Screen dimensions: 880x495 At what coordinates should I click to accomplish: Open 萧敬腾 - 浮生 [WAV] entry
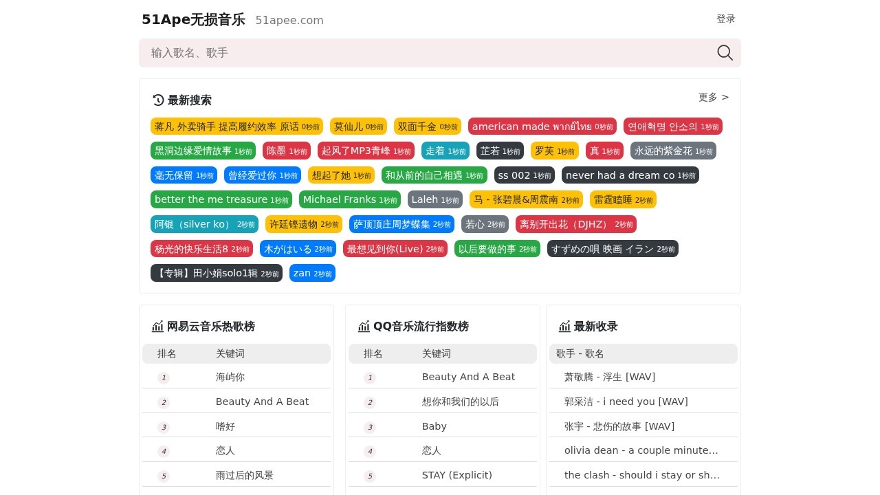[610, 377]
